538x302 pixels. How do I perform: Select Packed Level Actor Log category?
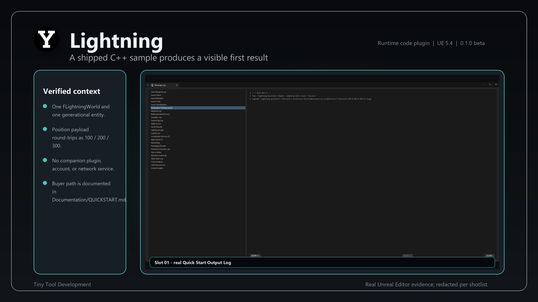pyautogui.click(x=198, y=149)
